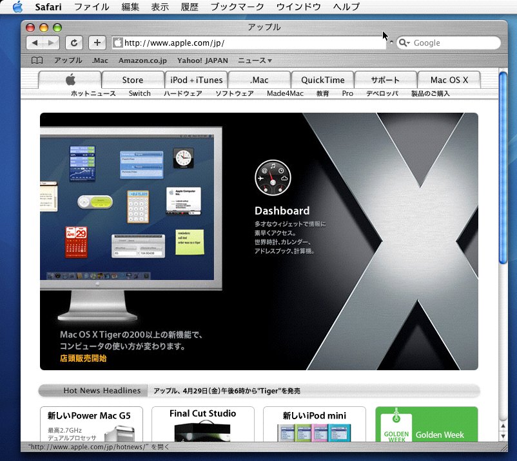Open the 表示 menu

[160, 6]
